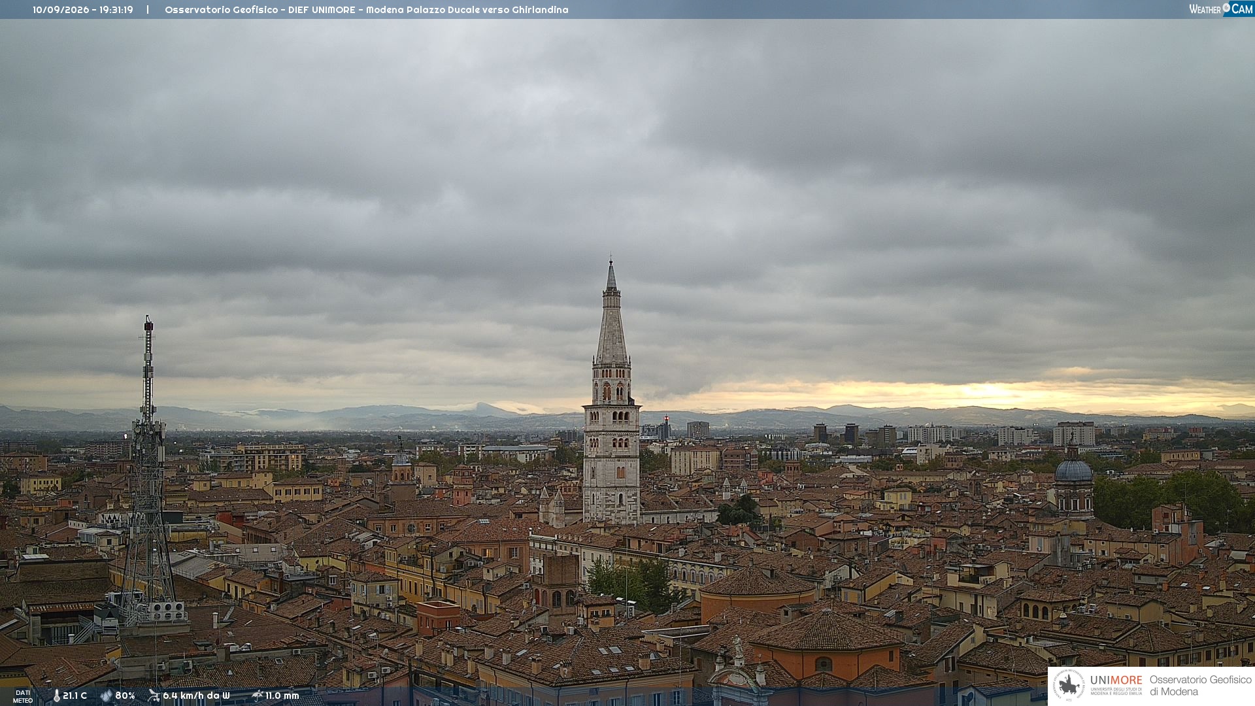Screen dimensions: 1255x706
Task: Click the 19:31:19 timestamp
Action: pyautogui.click(x=116, y=10)
